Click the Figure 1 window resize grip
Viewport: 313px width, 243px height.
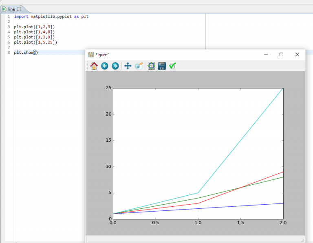point(302,240)
